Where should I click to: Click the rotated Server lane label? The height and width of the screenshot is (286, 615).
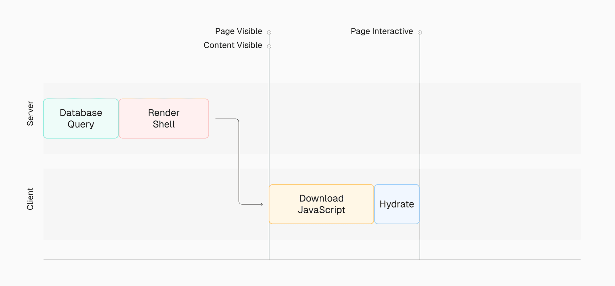[30, 113]
